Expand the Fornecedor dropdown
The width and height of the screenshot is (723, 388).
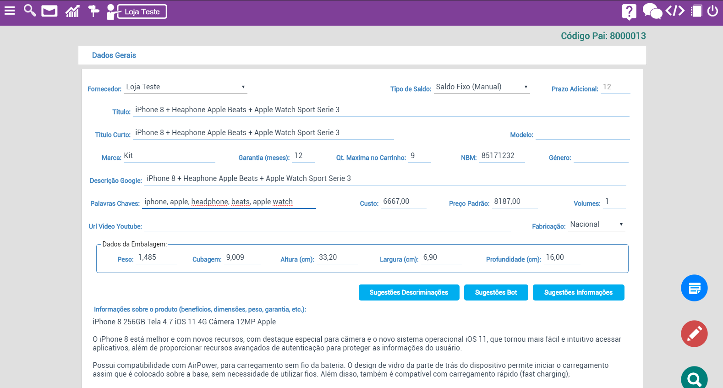point(186,87)
